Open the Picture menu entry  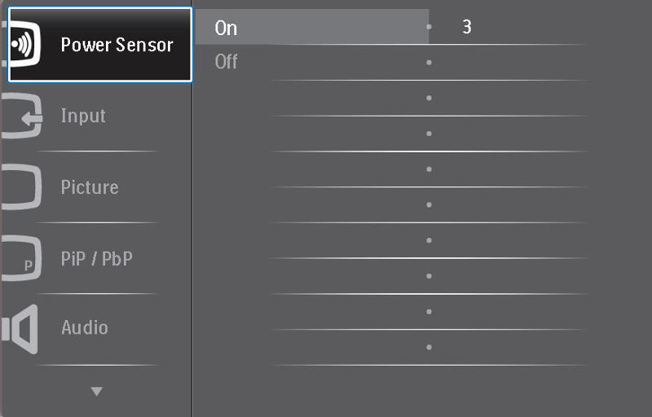90,187
